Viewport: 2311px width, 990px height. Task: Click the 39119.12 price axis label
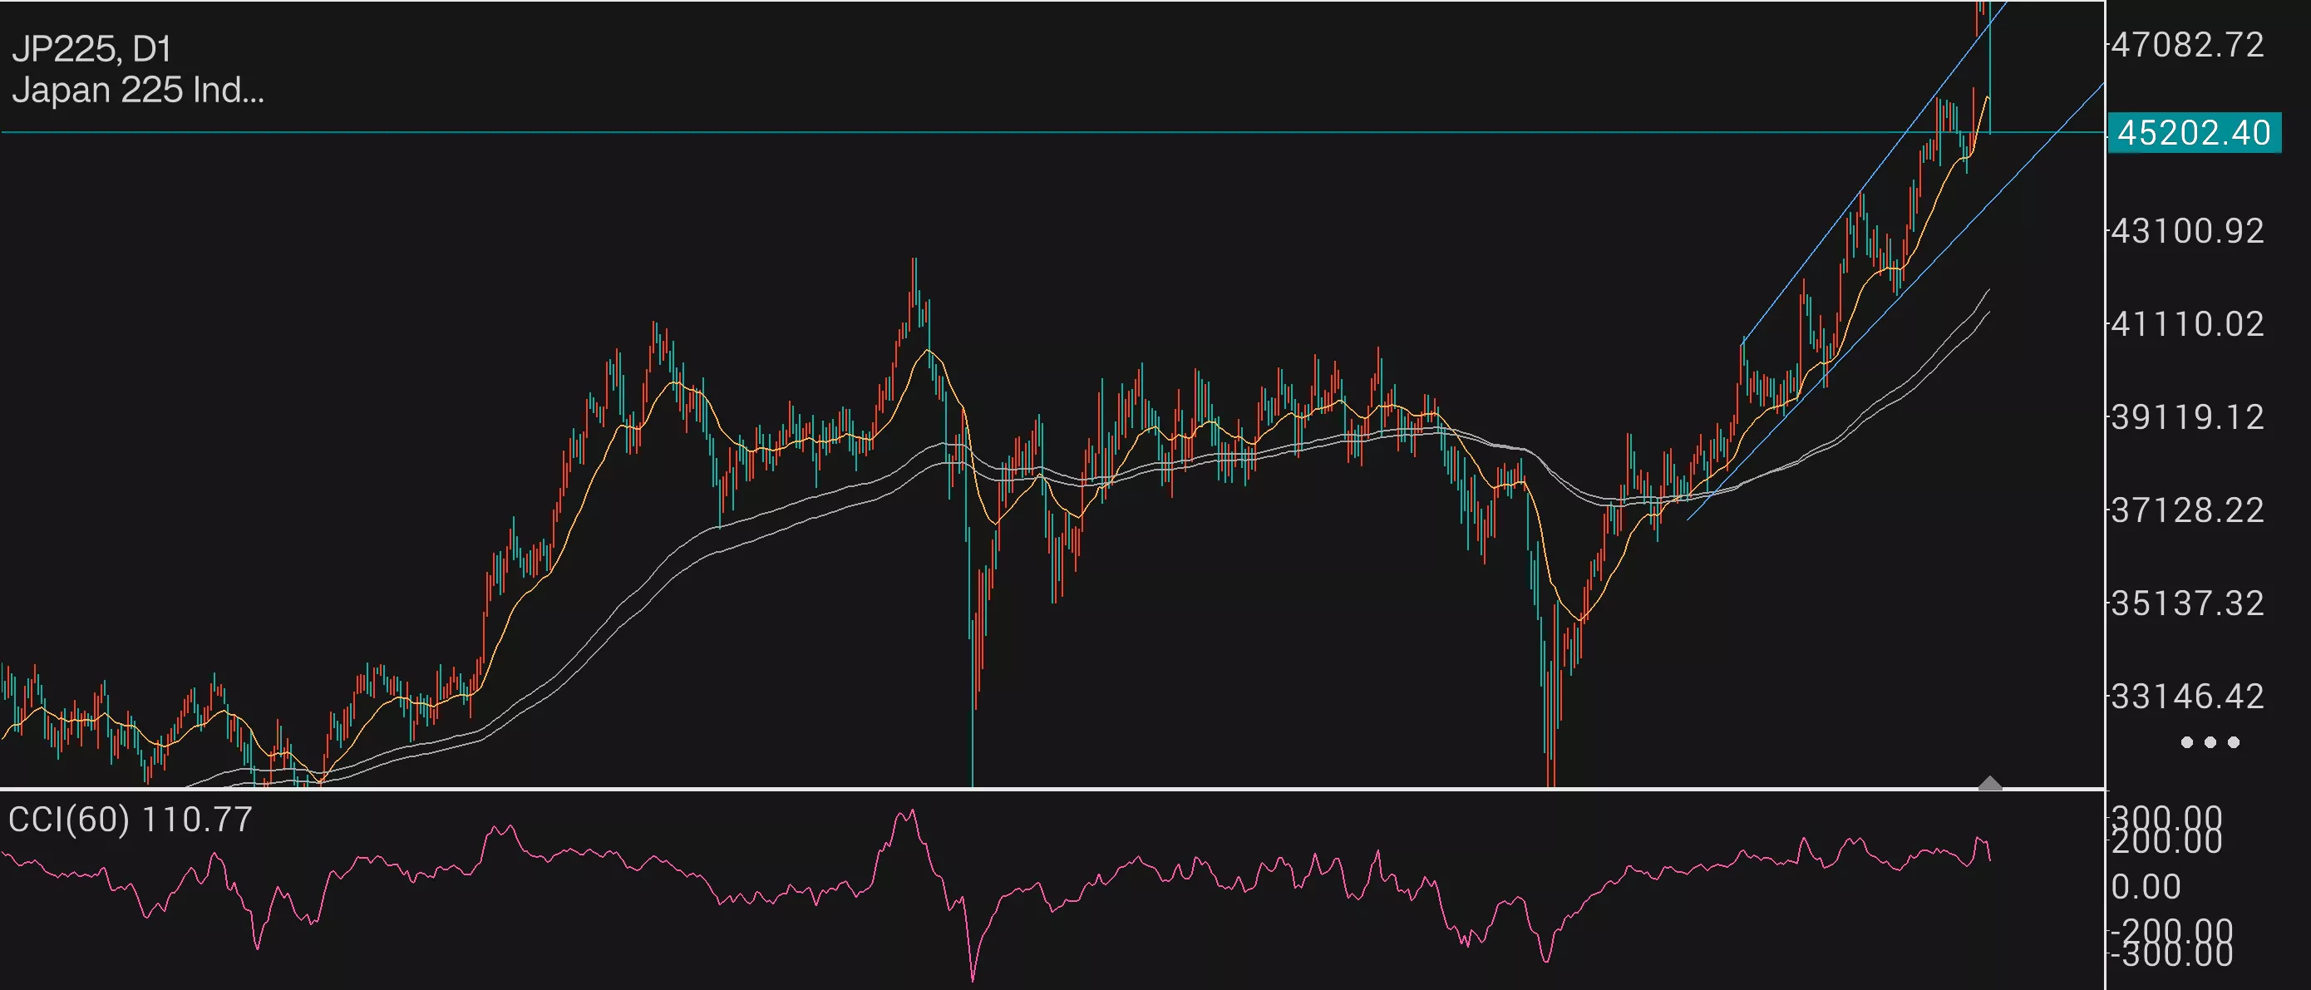tap(2187, 417)
